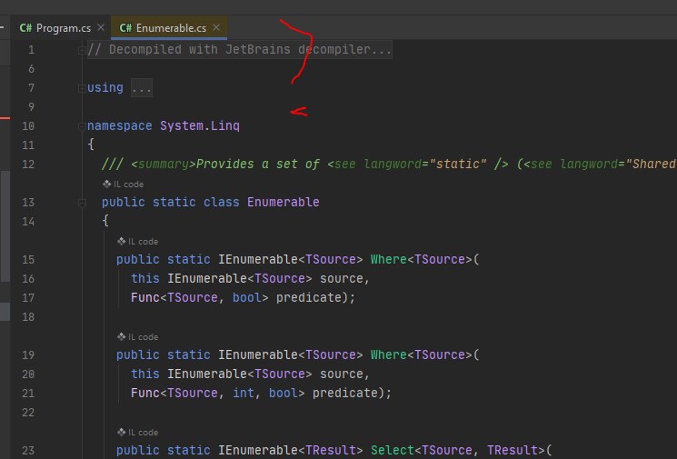The image size is (677, 459).
Task: Expand the collapsed using block on line 7
Action: click(x=82, y=88)
